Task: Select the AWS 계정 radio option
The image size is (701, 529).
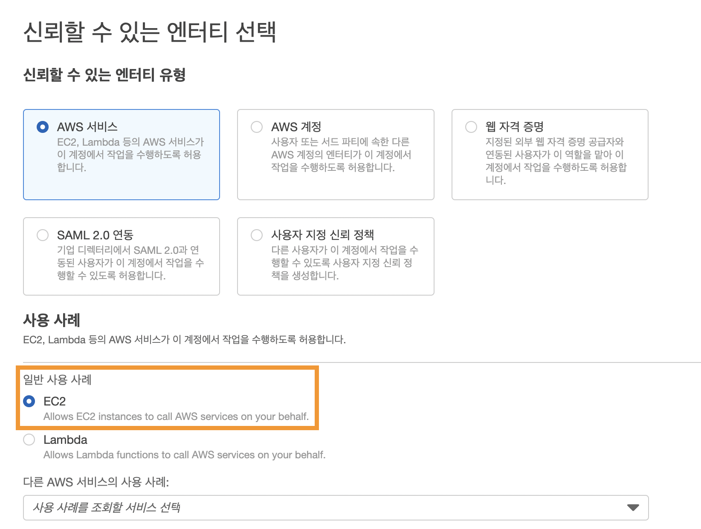Action: click(257, 127)
